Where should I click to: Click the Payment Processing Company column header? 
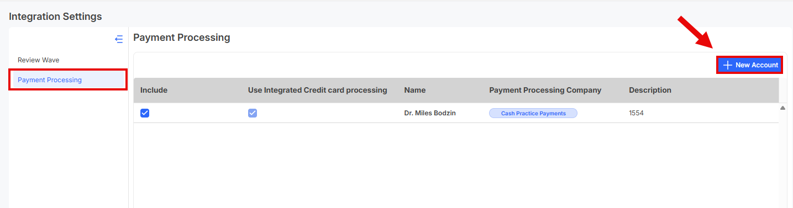545,90
